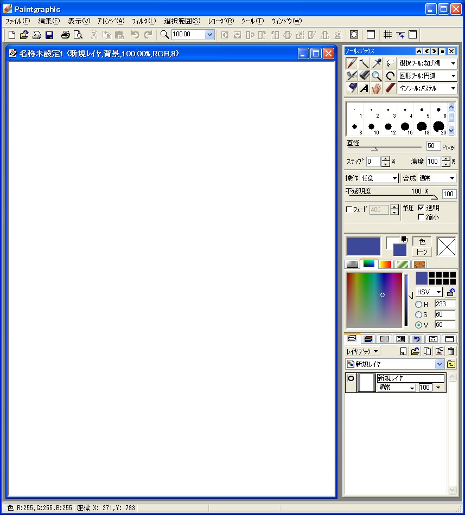Open the 操作 任意 dropdown
Screen dimensions: 465x515
coord(380,178)
